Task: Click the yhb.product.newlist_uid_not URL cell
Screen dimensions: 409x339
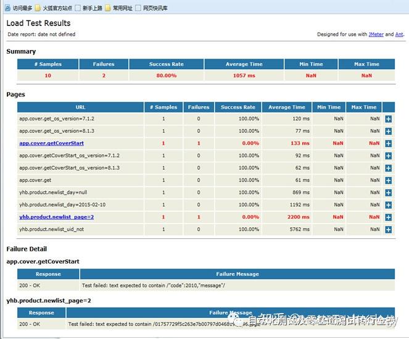Action: click(80, 229)
